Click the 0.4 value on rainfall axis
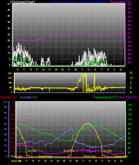Image resolution: width=139 pixels, height=165 pixels. coord(13,138)
